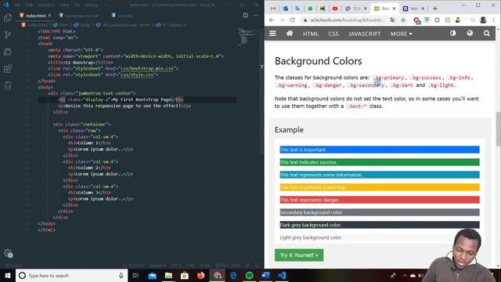Click the browser page vertical scrollbar thumb
Viewport: 501px width, 282px height.
point(498,128)
